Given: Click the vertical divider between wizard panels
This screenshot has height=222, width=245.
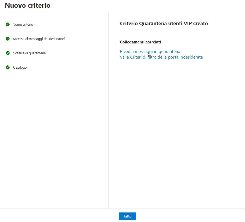Looking at the screenshot, I should (108, 110).
